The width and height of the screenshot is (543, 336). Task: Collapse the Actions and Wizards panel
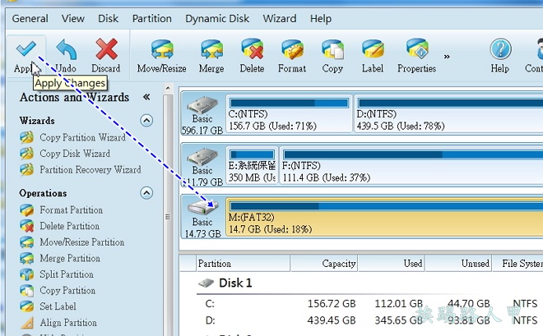(x=146, y=97)
